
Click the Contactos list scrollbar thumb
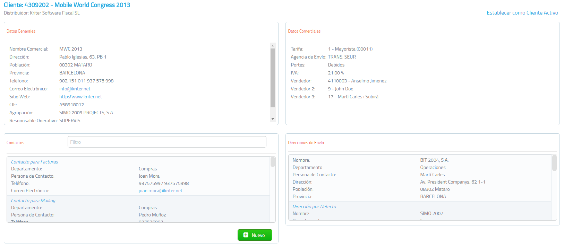pyautogui.click(x=273, y=162)
